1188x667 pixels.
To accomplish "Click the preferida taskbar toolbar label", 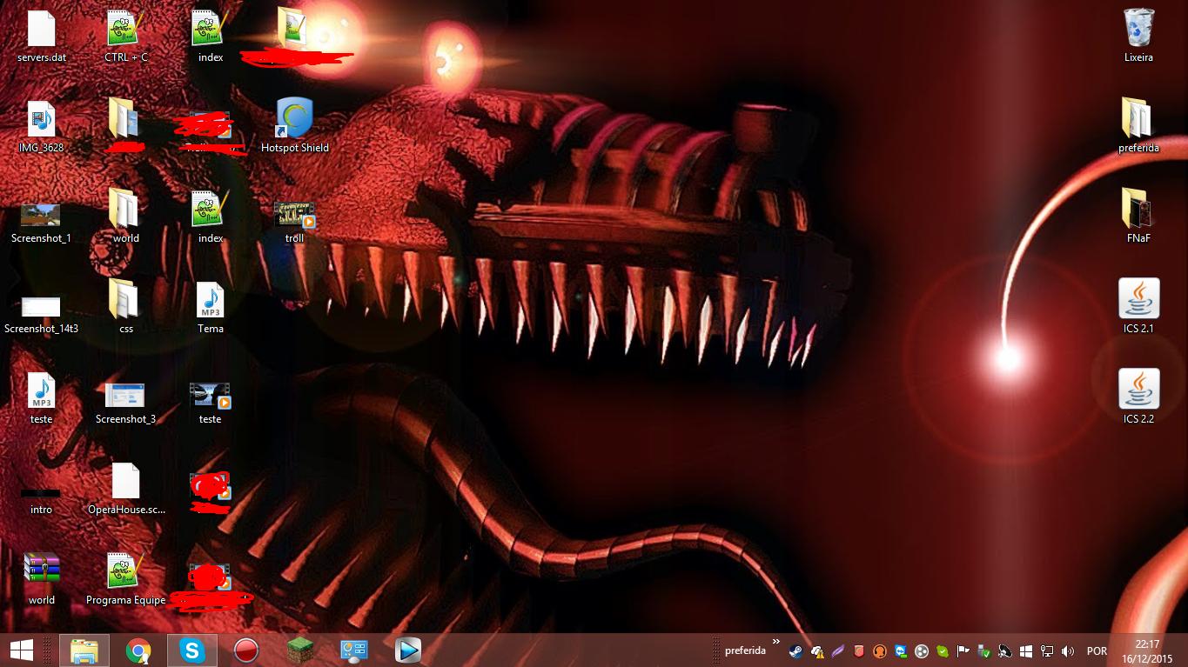I will click(745, 650).
